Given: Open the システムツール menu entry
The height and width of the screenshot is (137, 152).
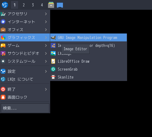Looking at the screenshot, I should click(x=25, y=61).
